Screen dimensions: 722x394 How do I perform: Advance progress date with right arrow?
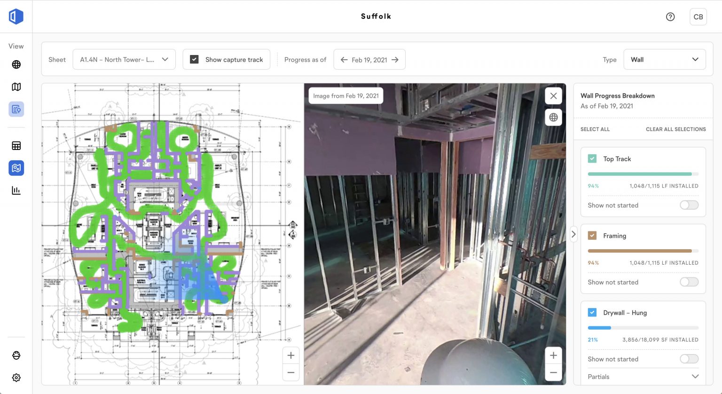pyautogui.click(x=396, y=59)
